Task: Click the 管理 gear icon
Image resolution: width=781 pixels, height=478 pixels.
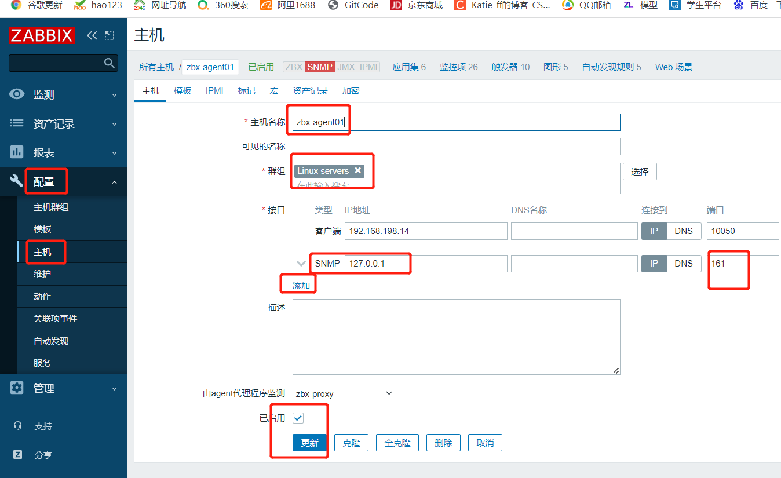Action: click(17, 388)
